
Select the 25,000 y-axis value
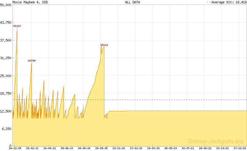pos(6,76)
